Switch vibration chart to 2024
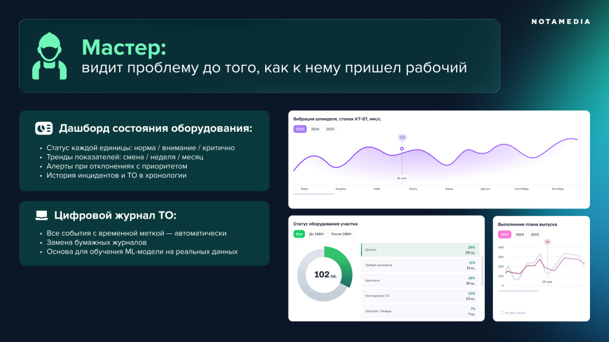609x342 pixels. pos(315,129)
